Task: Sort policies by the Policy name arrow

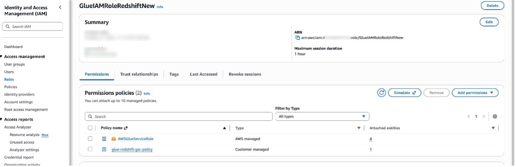Action: click(x=224, y=128)
